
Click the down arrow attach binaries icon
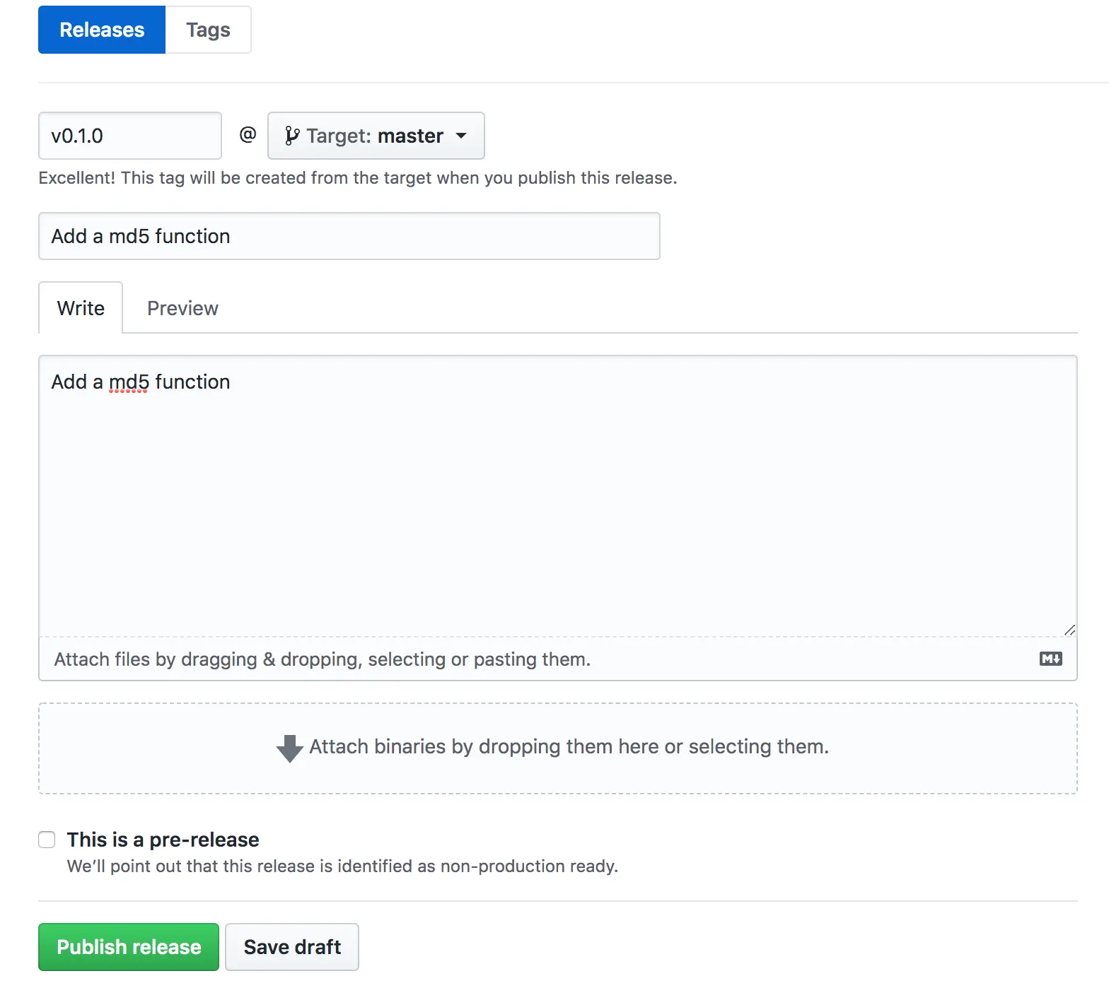[289, 748]
